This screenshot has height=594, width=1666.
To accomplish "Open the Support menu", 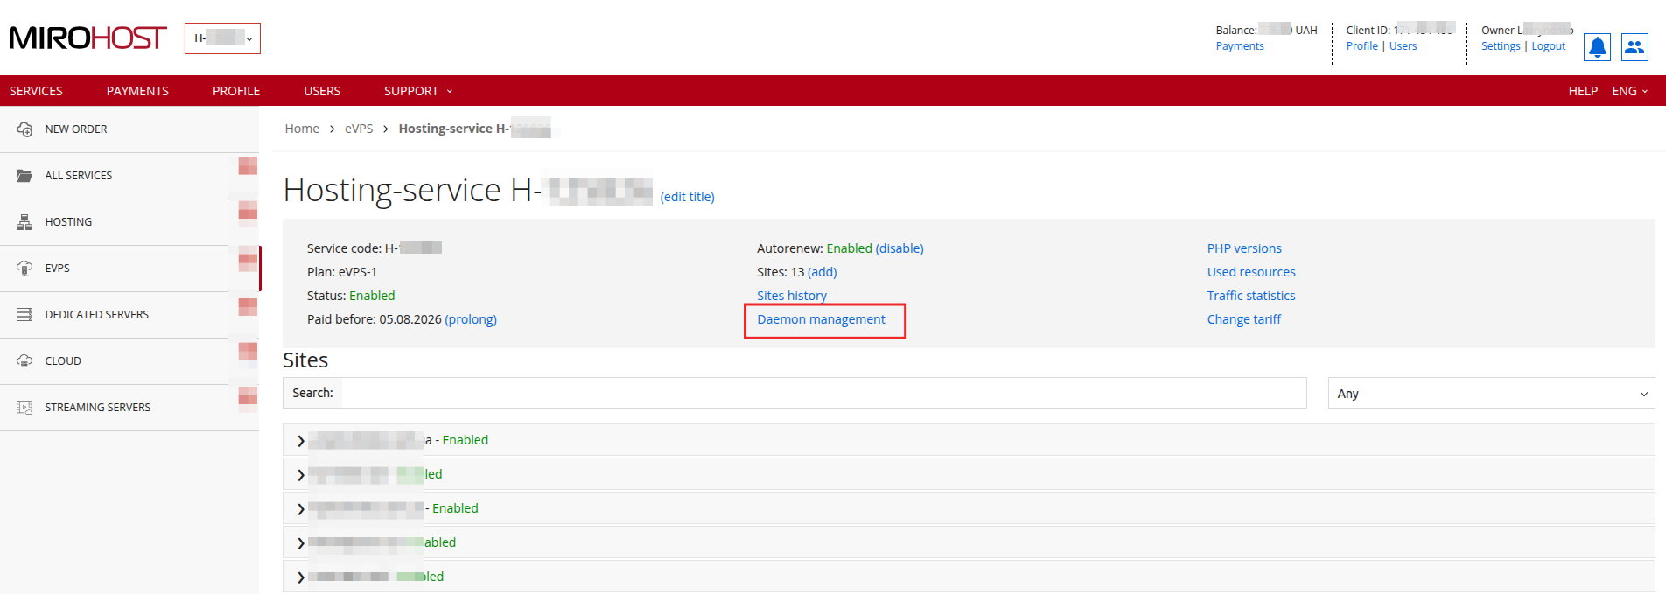I will point(417,91).
